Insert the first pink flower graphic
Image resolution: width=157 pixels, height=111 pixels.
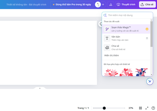click(111, 72)
